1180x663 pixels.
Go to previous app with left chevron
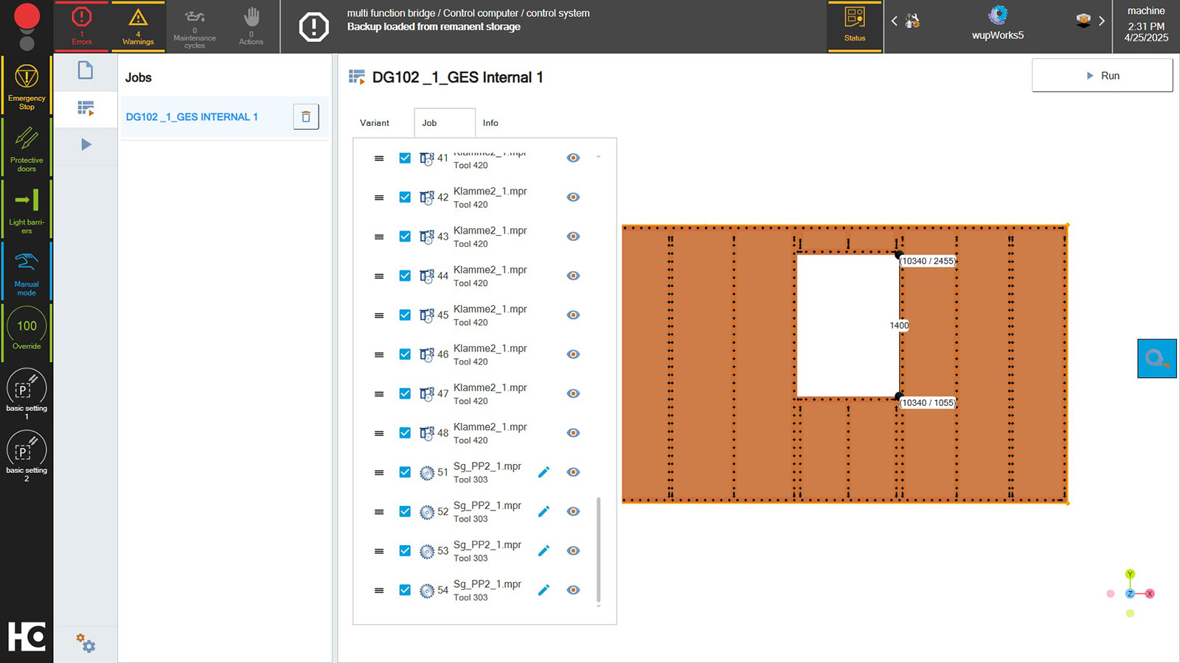894,21
